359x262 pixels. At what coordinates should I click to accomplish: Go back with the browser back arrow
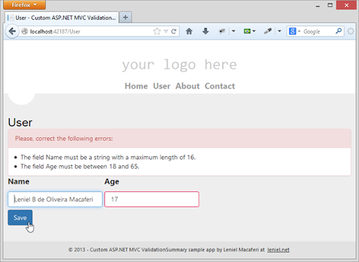pos(12,32)
